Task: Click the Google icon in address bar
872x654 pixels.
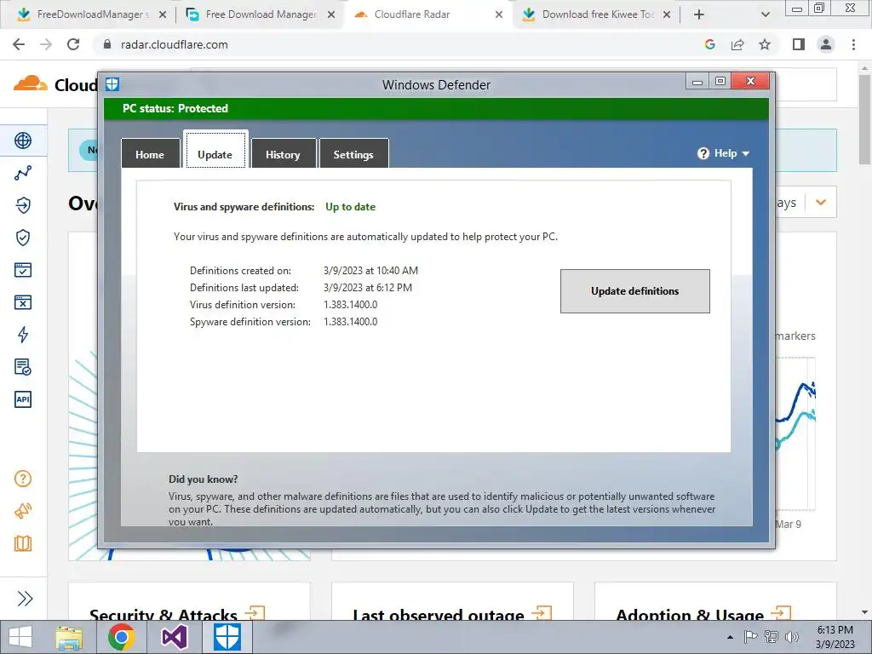Action: [x=709, y=44]
